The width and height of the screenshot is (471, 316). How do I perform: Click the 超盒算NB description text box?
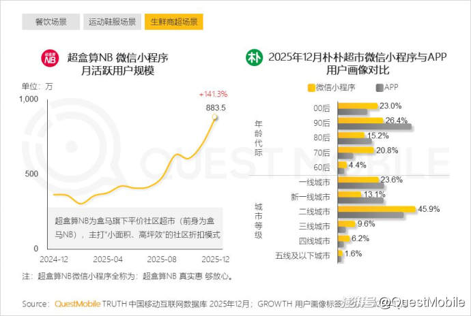point(139,227)
